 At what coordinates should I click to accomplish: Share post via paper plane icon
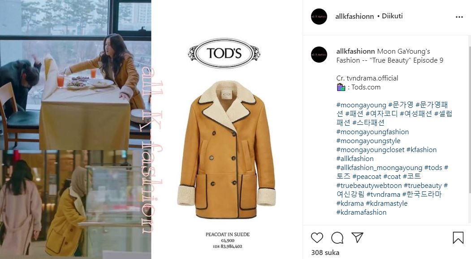[358, 238]
